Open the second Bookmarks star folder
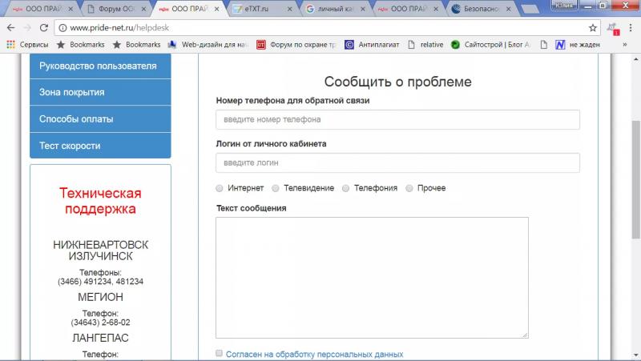Image resolution: width=641 pixels, height=361 pixels. coord(136,45)
